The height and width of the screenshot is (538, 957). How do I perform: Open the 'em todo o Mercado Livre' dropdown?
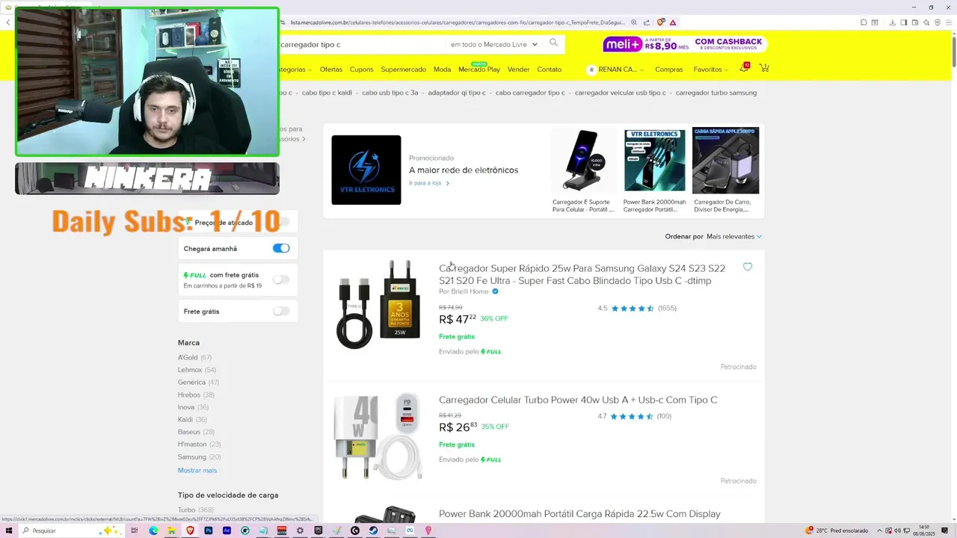click(493, 44)
